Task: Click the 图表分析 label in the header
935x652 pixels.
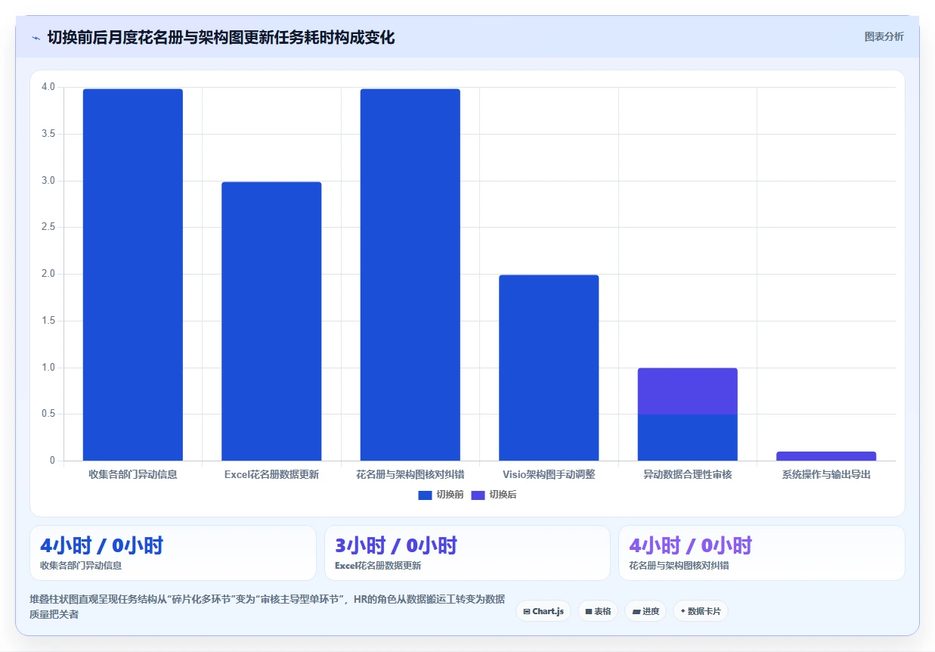Action: click(x=884, y=37)
